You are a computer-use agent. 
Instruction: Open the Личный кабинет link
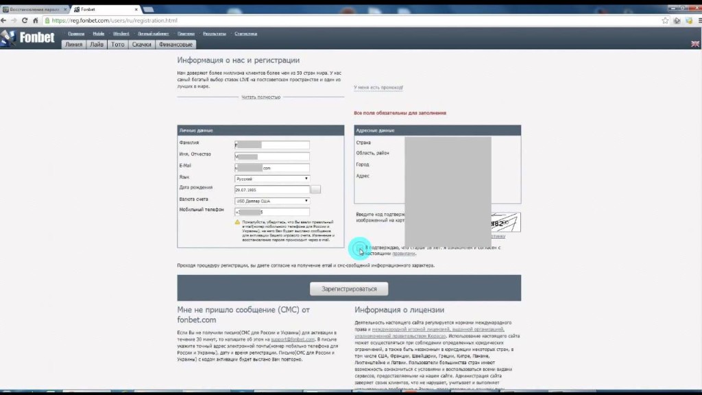(x=153, y=34)
